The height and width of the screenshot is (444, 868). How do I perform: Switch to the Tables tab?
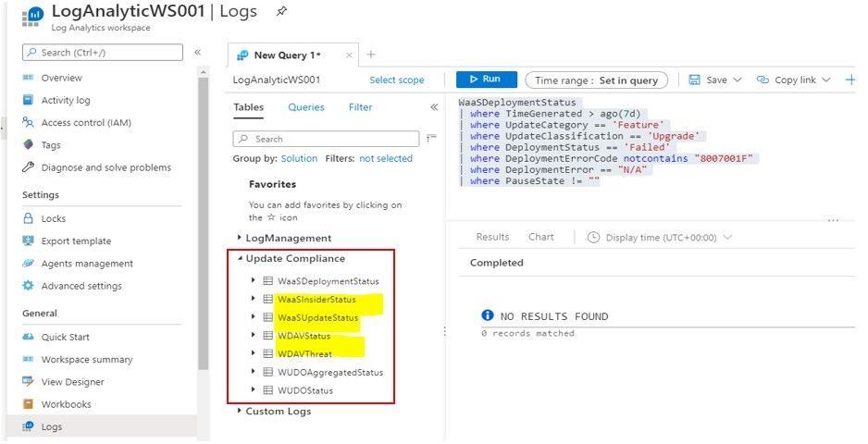point(249,107)
